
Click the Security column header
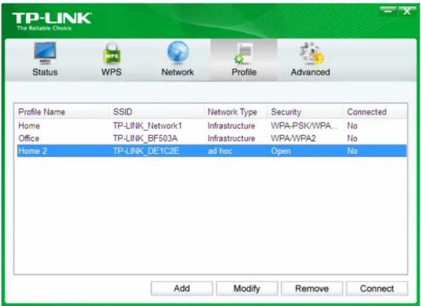pyautogui.click(x=286, y=112)
